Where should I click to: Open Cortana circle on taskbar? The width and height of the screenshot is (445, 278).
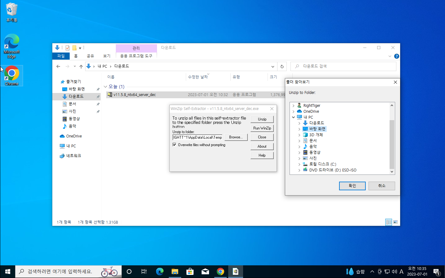(129, 272)
